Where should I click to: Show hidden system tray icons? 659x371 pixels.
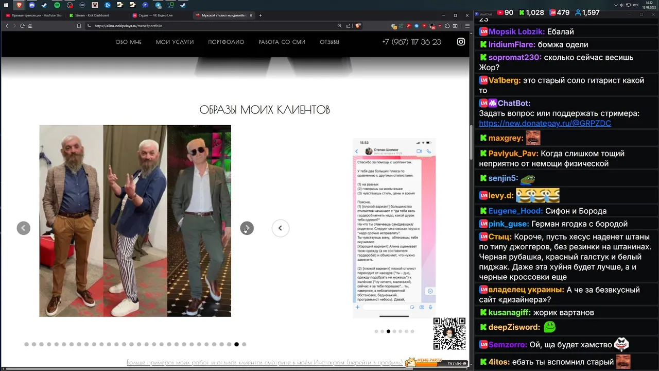(x=617, y=5)
